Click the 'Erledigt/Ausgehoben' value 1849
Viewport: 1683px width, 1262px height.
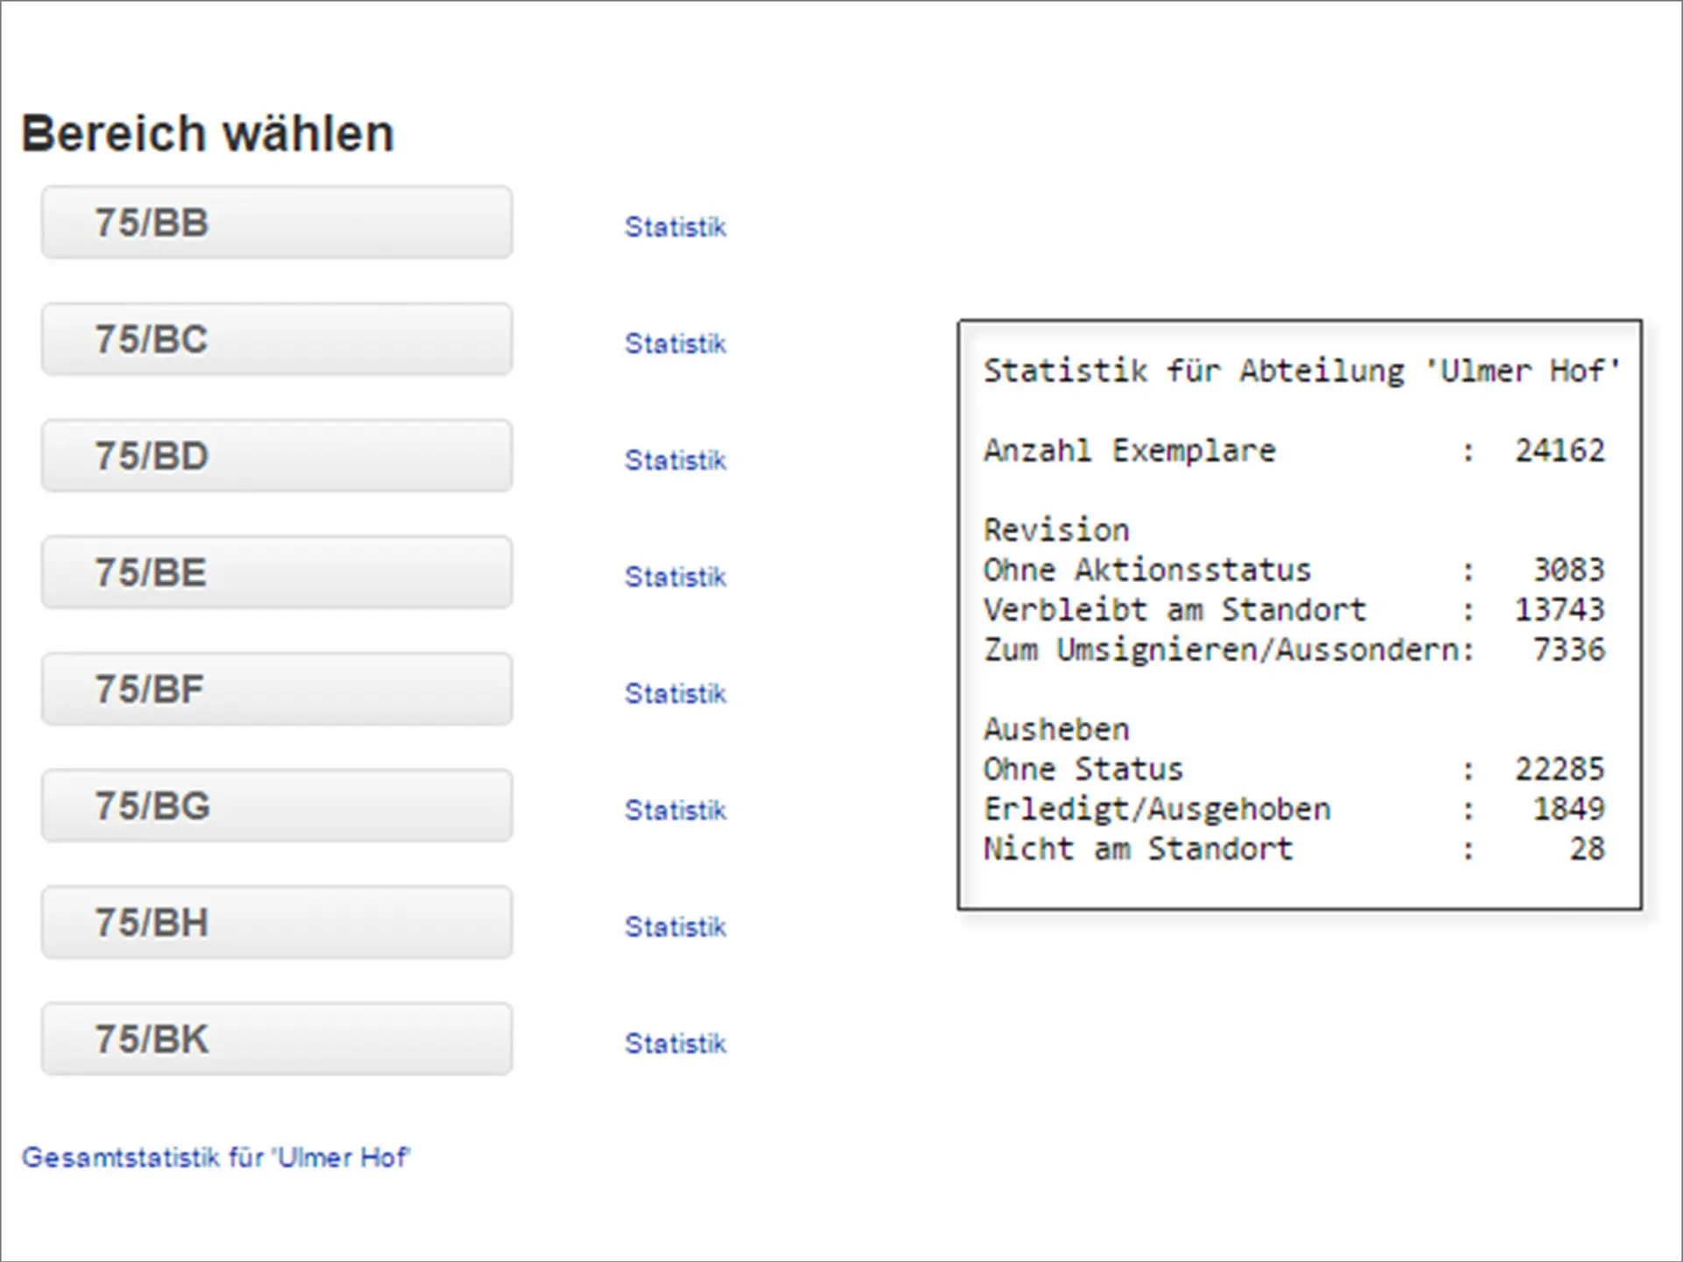(x=1569, y=809)
